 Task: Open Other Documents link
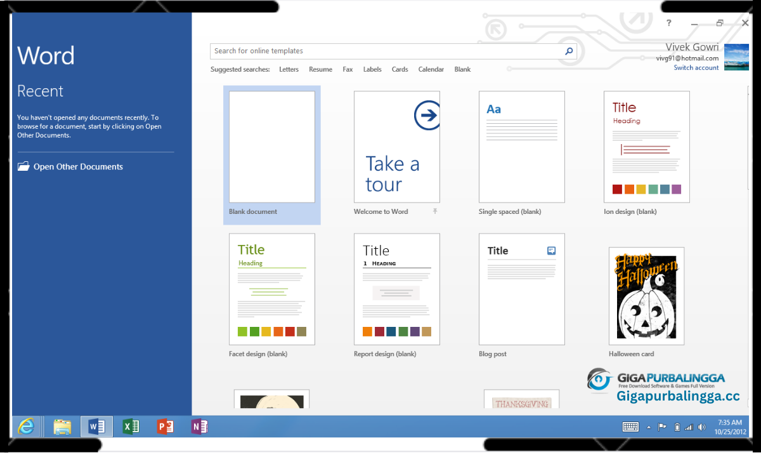pyautogui.click(x=78, y=167)
